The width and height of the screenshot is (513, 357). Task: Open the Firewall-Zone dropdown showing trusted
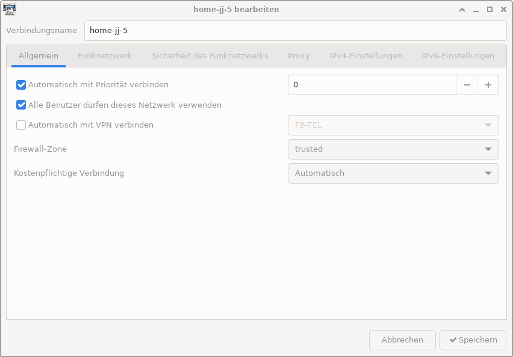(393, 149)
